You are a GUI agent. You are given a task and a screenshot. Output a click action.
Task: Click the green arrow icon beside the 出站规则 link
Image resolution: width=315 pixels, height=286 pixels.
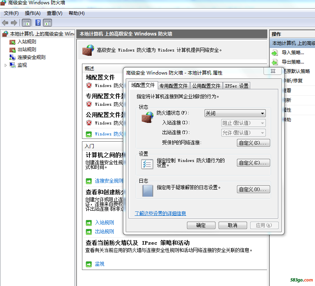(89, 232)
